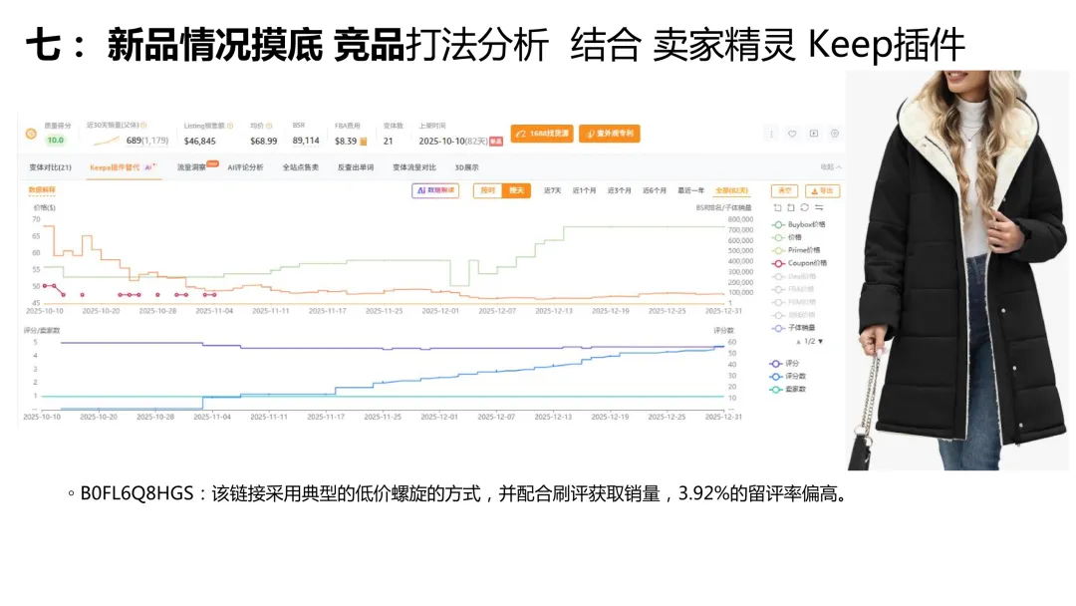Toggle the Coupon价格 legend series
1076x606 pixels.
click(799, 263)
